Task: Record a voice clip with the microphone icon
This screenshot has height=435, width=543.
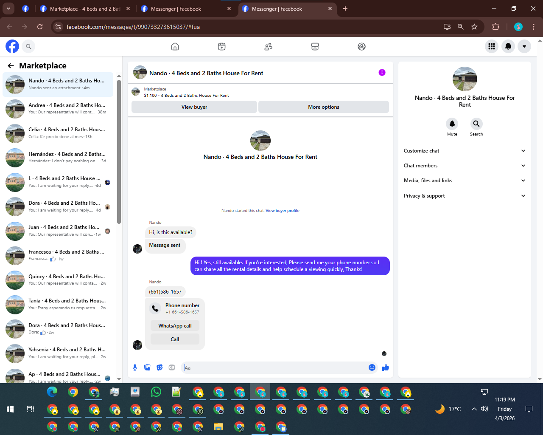Action: click(x=135, y=367)
